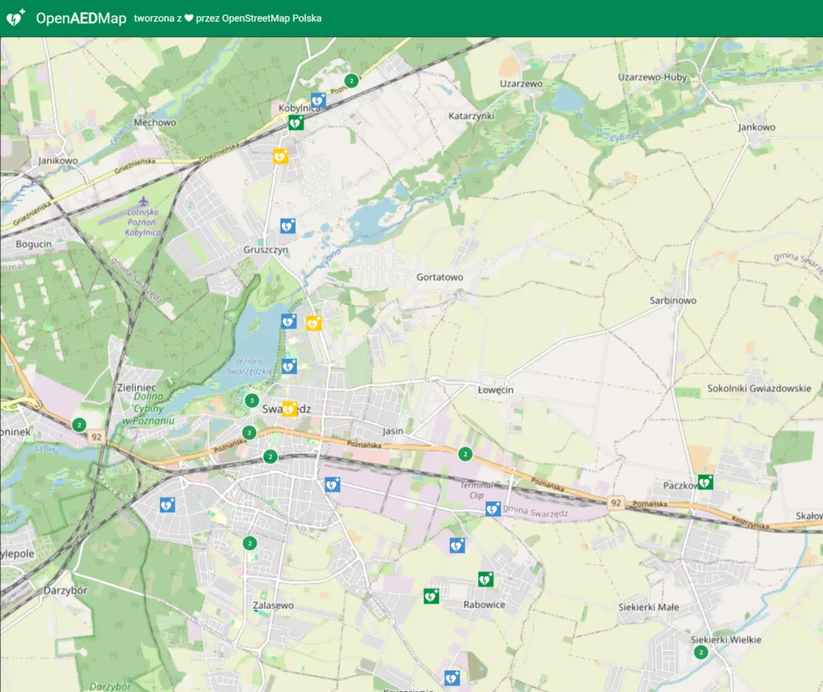Select the blue AED marker east of Darzybór forest

167,505
